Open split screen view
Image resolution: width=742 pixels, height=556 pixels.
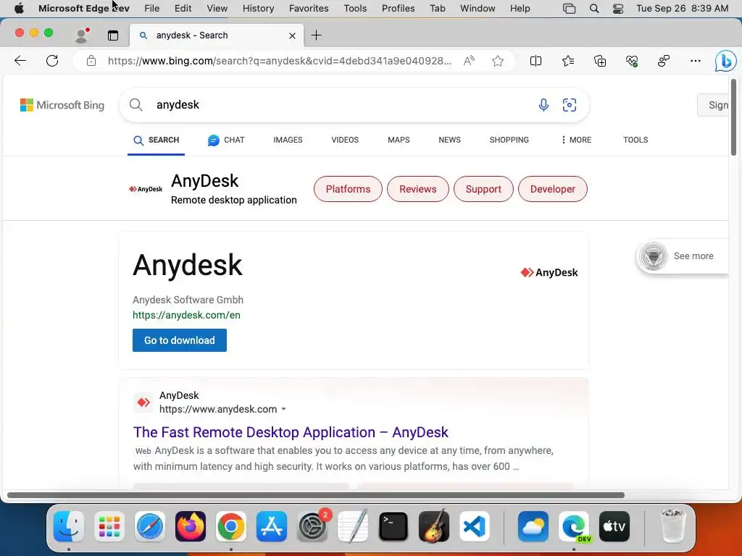[535, 61]
